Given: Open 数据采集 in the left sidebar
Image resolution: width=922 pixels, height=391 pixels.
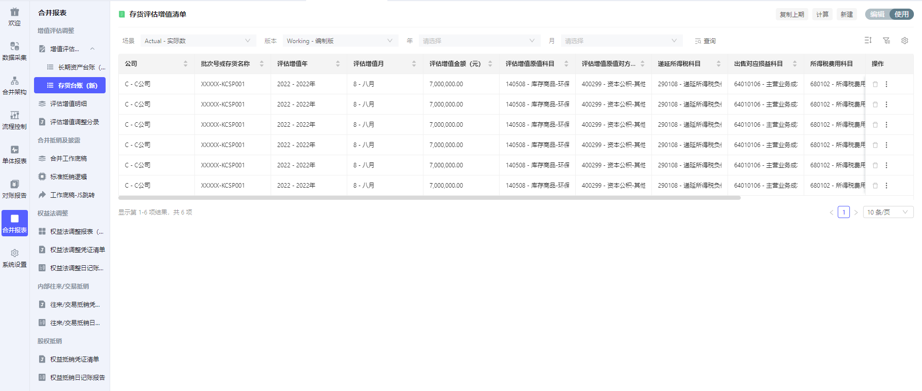Looking at the screenshot, I should point(14,51).
